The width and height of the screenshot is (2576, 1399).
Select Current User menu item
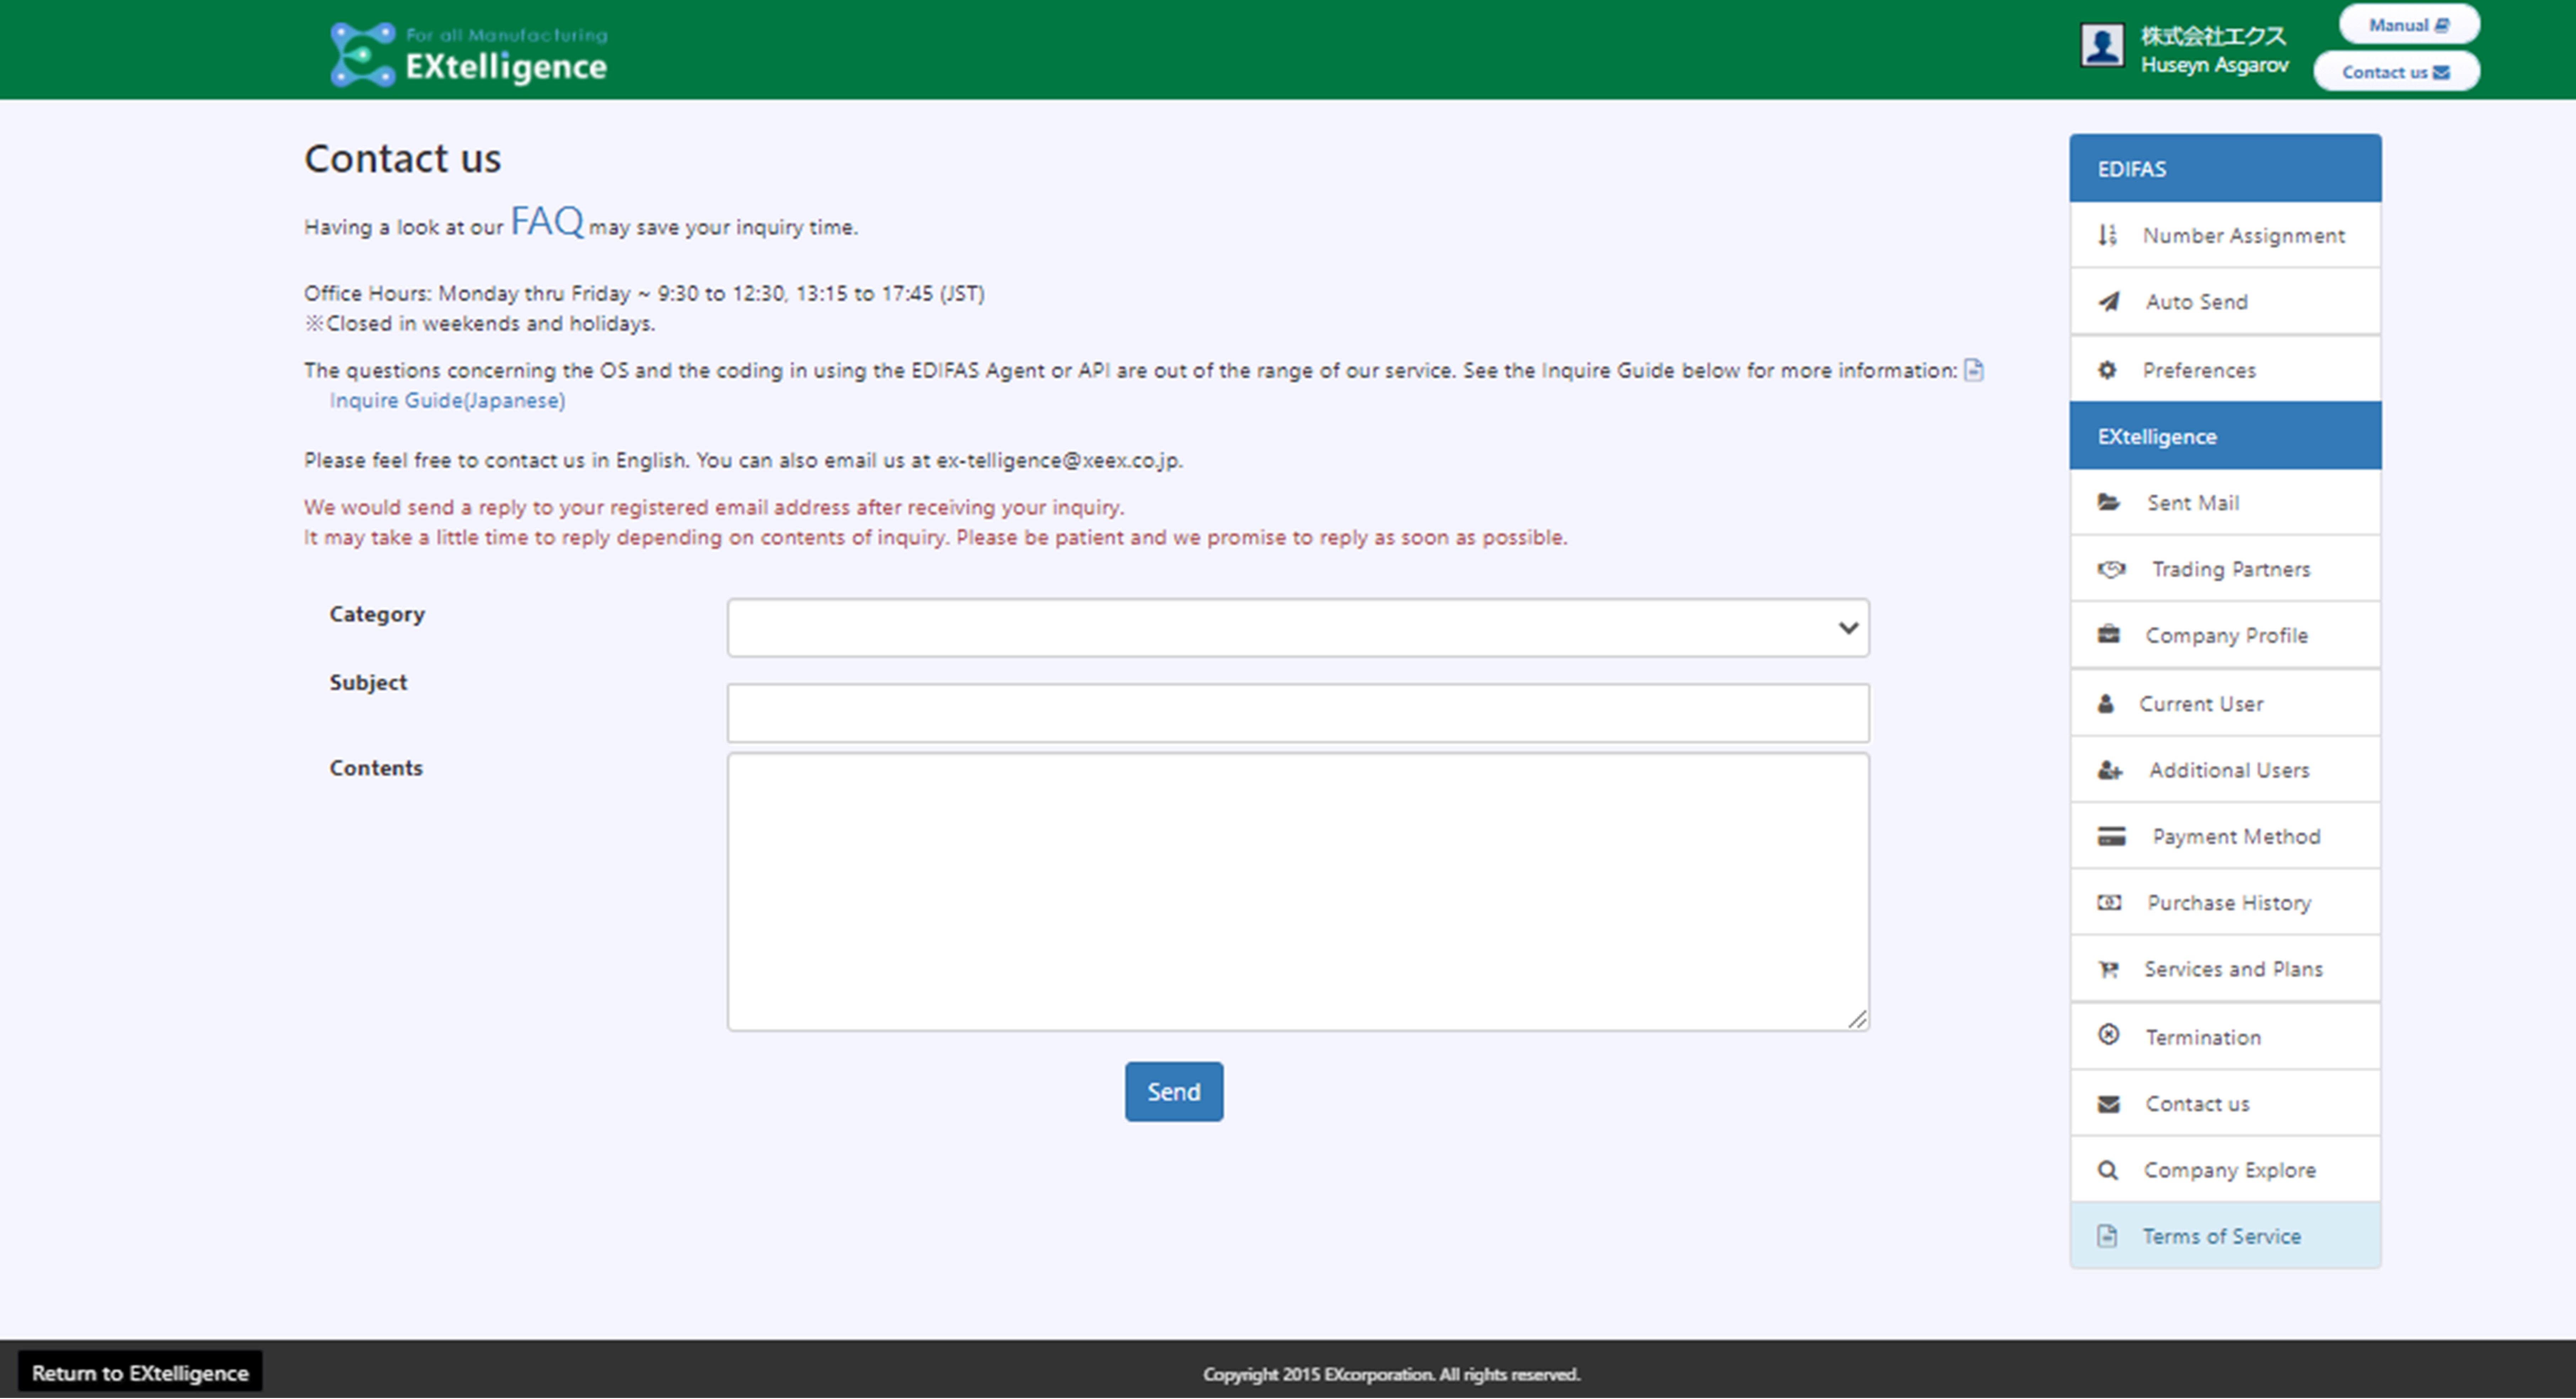coord(2225,704)
